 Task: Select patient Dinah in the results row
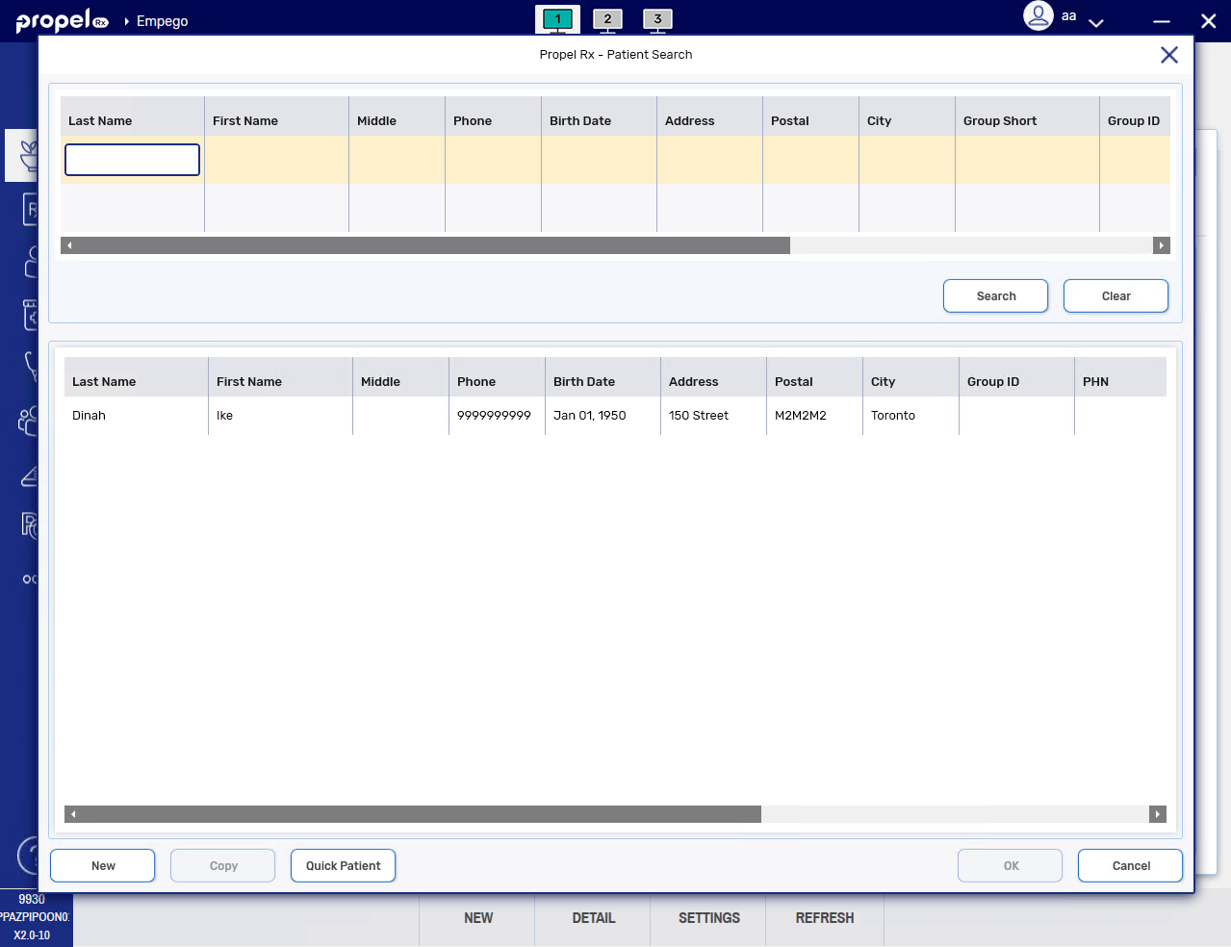pos(90,416)
